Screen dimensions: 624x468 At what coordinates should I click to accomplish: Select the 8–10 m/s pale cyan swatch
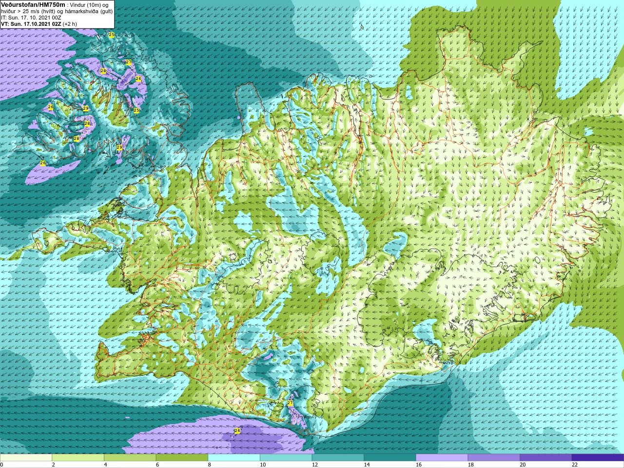pyautogui.click(x=234, y=458)
